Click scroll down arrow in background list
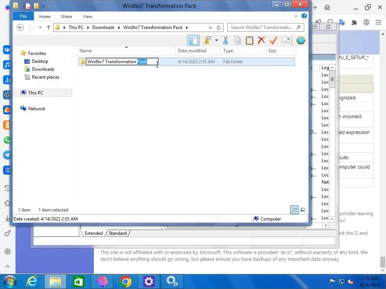This screenshot has width=386, height=289. 332,219
